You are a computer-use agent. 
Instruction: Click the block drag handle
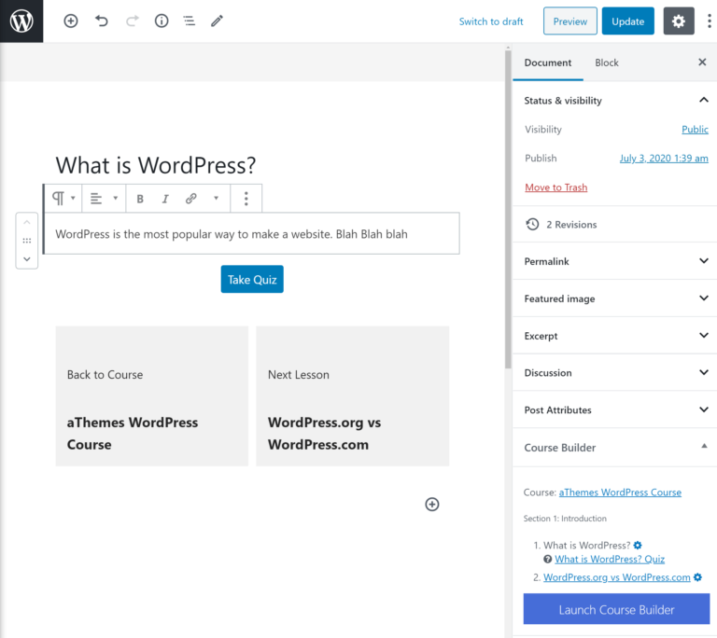(x=27, y=241)
